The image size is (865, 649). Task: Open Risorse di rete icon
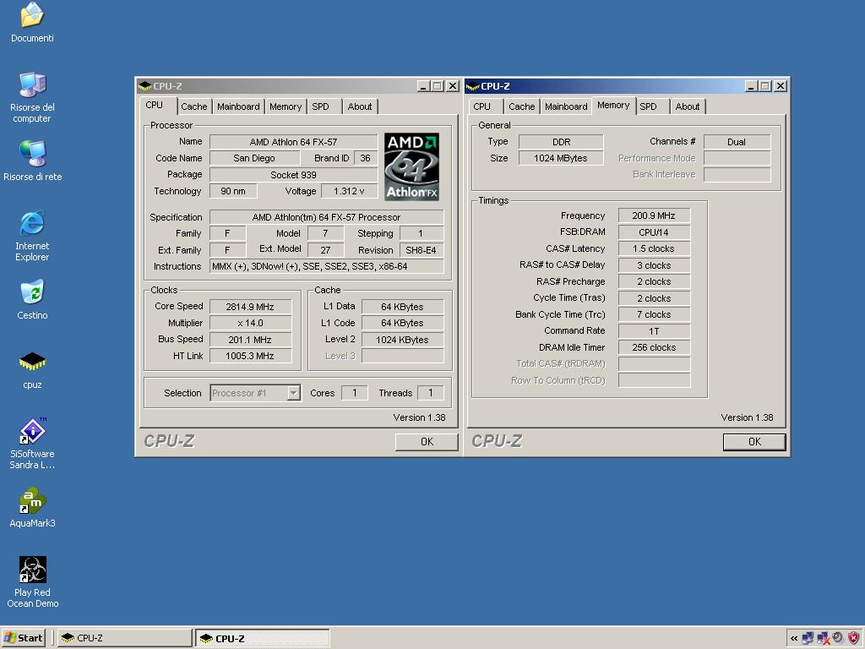coord(32,155)
